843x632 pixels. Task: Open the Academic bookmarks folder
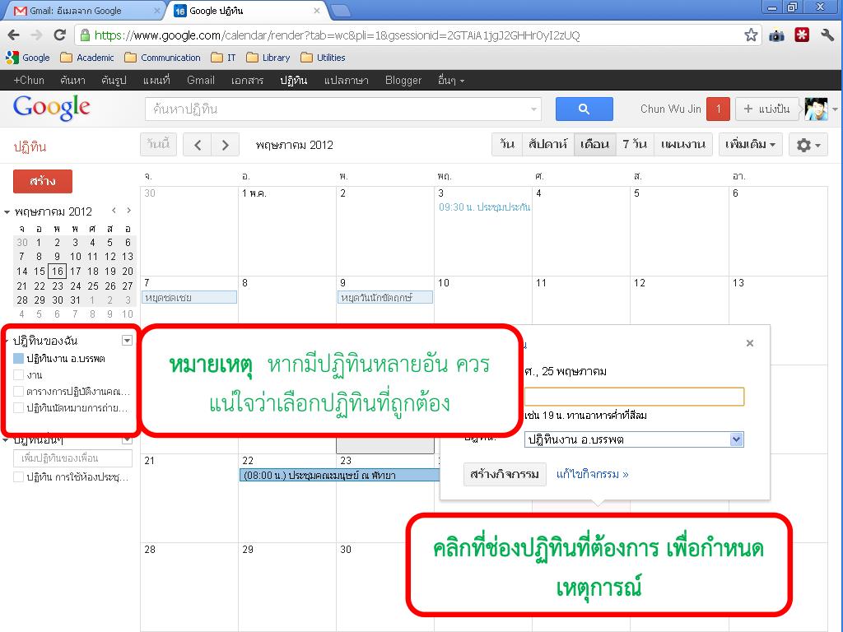(x=87, y=58)
